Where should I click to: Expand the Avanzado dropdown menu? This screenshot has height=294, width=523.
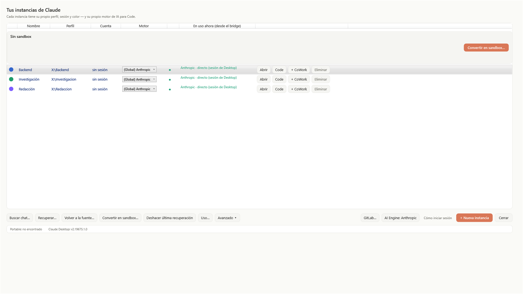click(x=227, y=218)
